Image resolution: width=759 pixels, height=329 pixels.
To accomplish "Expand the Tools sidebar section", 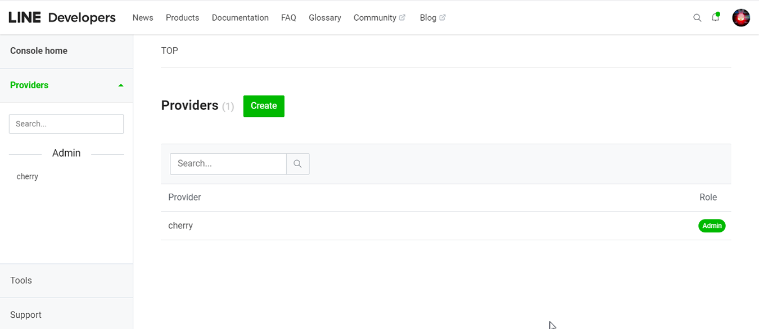I will [21, 281].
